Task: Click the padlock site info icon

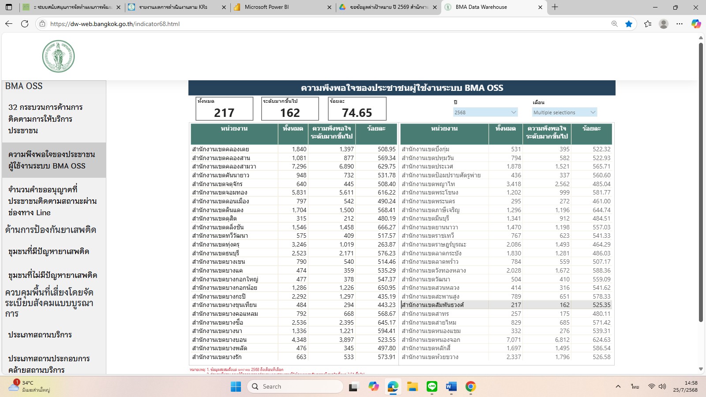Action: [x=42, y=24]
